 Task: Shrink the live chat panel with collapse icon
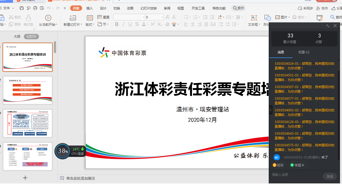pos(328,26)
